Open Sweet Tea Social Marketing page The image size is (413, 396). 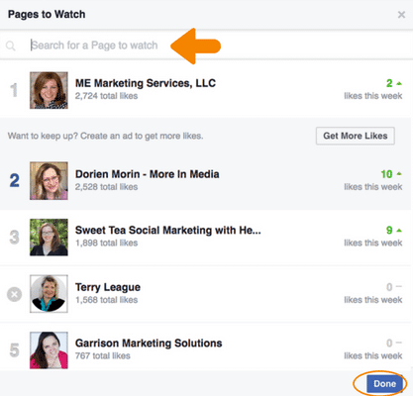[x=168, y=230]
